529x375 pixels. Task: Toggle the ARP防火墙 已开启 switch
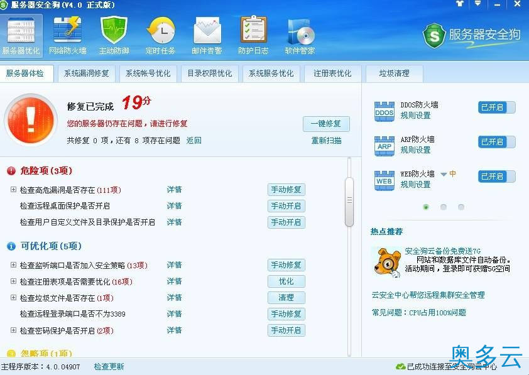pyautogui.click(x=496, y=142)
